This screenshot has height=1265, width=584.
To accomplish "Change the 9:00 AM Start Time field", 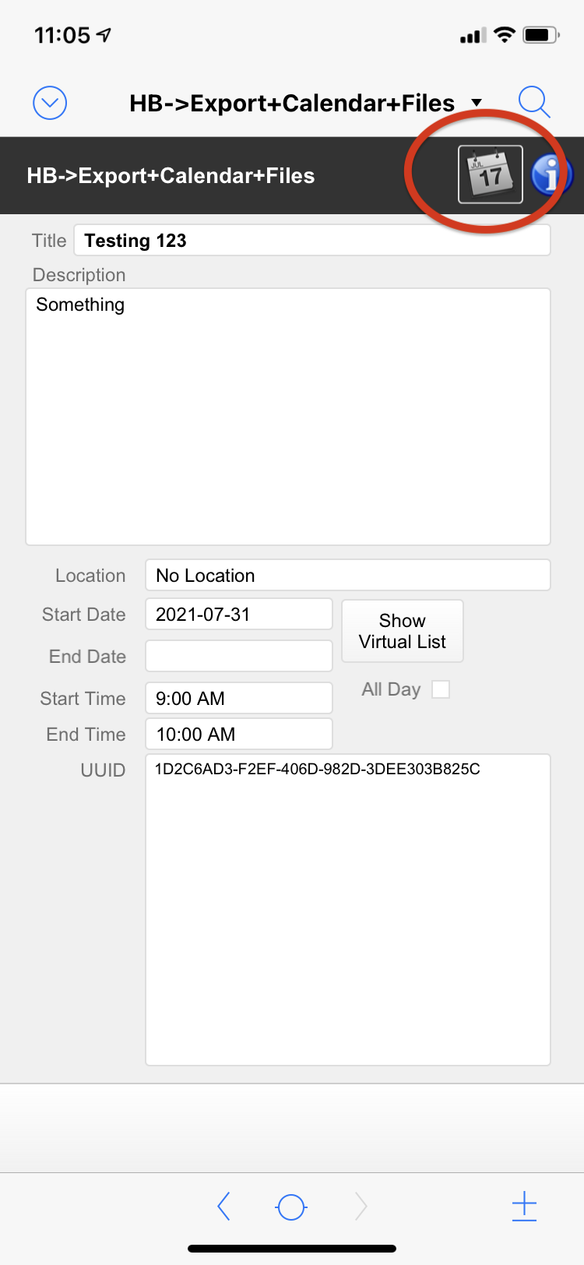I will click(238, 698).
